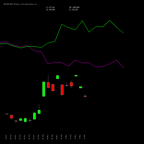Screen dimensions: 144x144
Task: Click the 09 Mar date label
Action: [x=57, y=137]
